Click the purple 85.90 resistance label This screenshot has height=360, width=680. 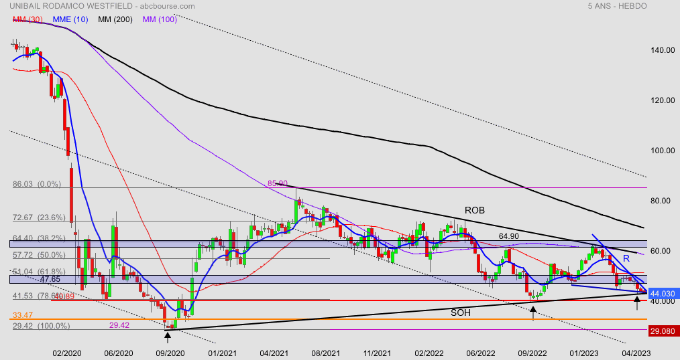(278, 183)
